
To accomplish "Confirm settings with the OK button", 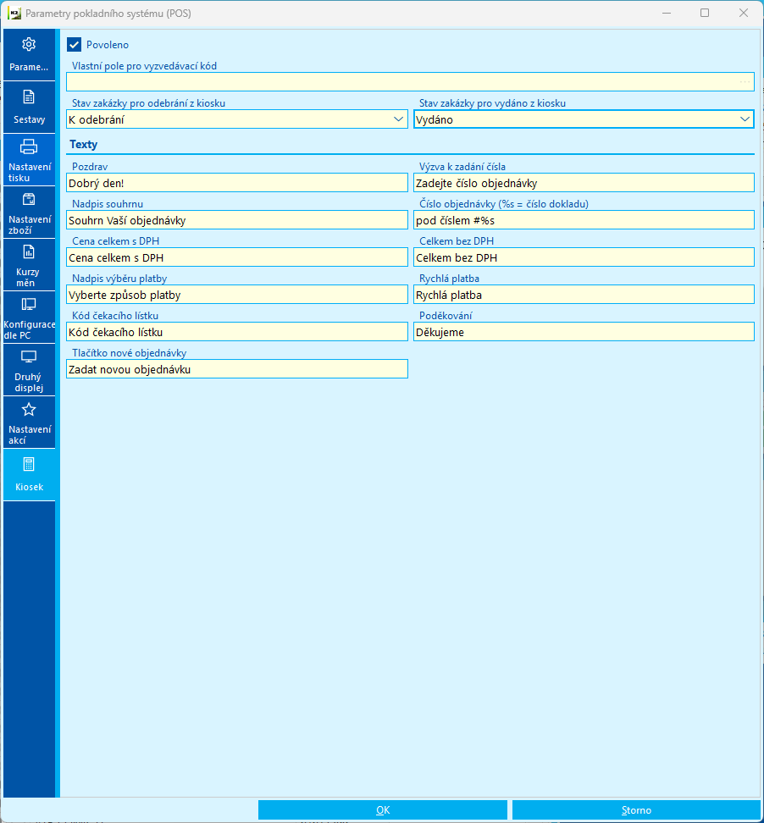I will coord(383,810).
